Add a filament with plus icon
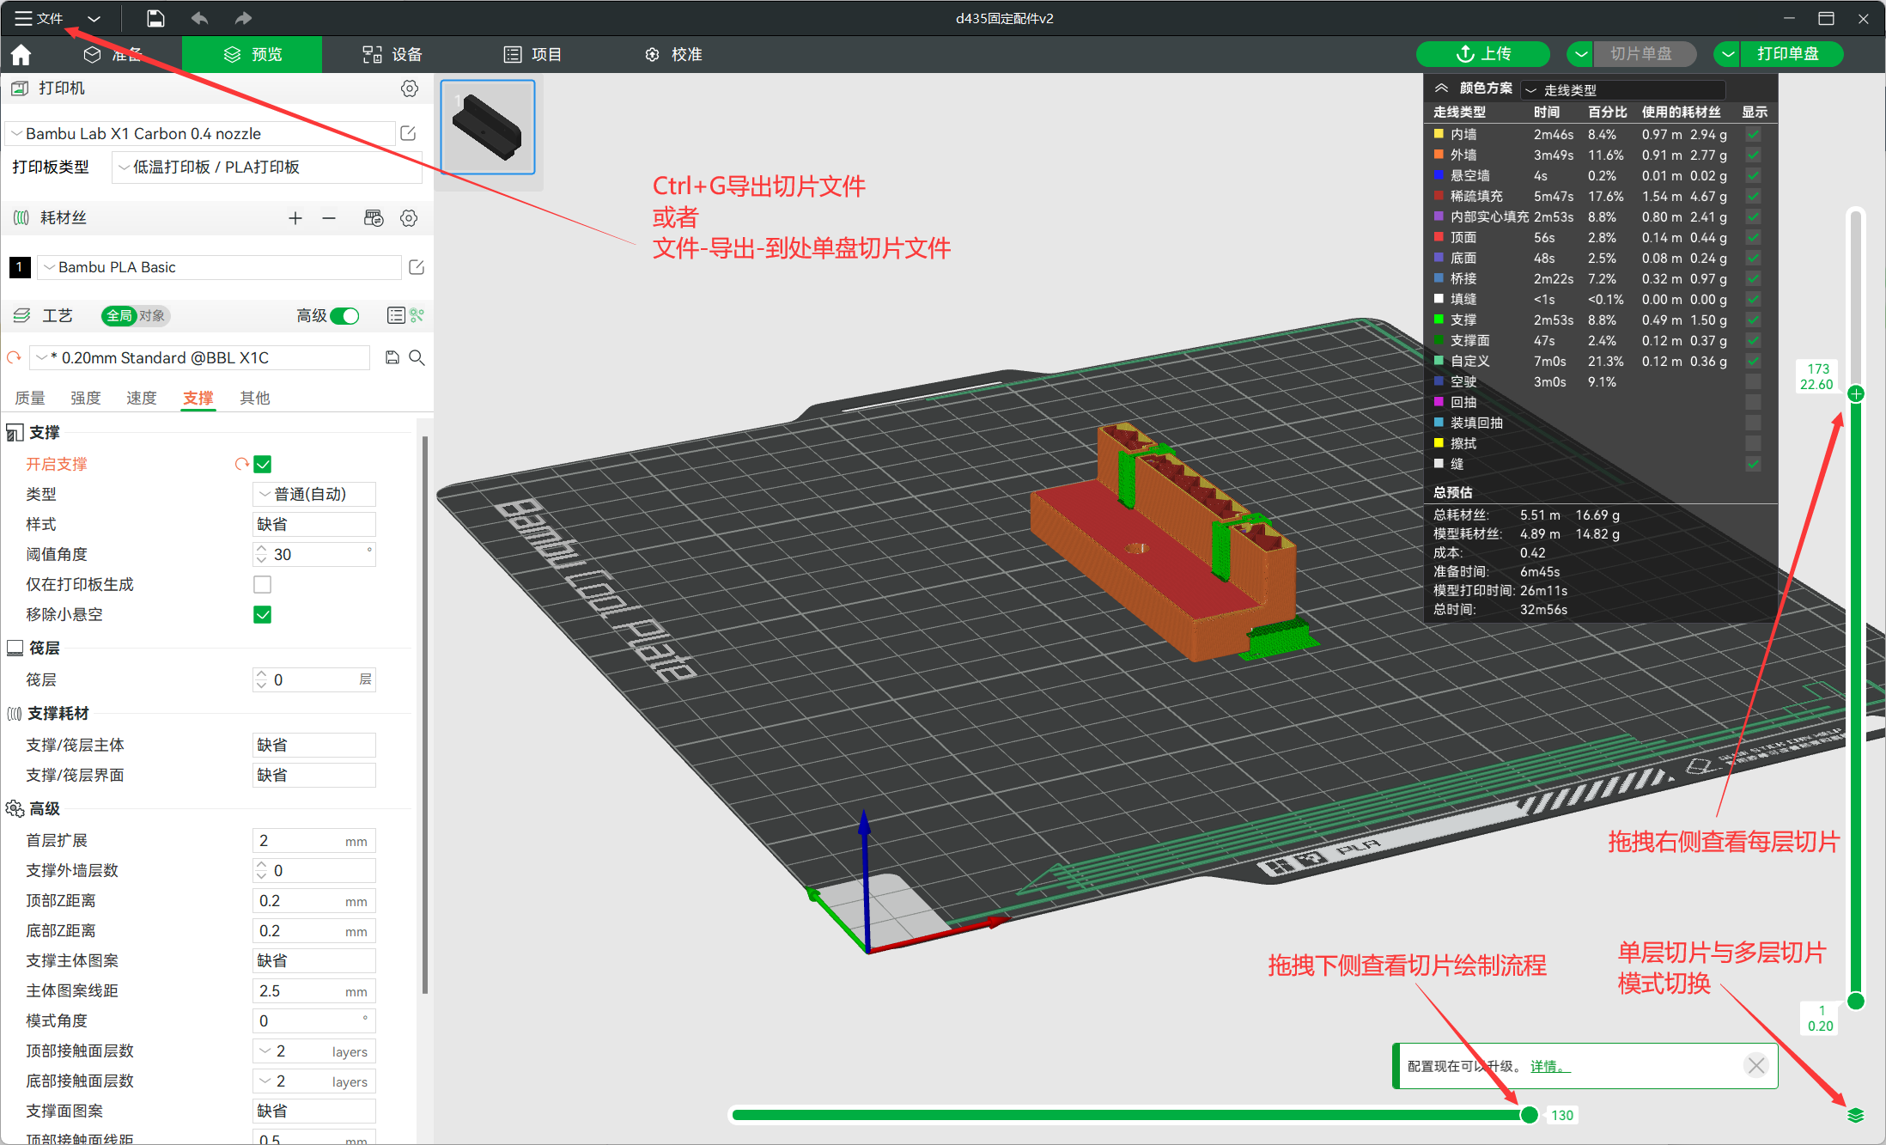Viewport: 1886px width, 1145px height. point(295,218)
